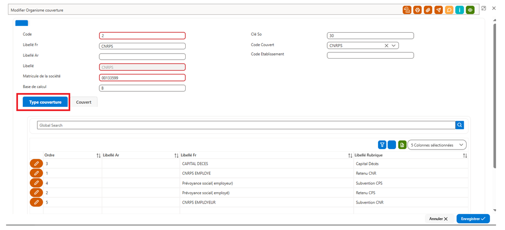Click the Matricule de la société field
Viewport: 505px width, 230px height.
pyautogui.click(x=142, y=77)
